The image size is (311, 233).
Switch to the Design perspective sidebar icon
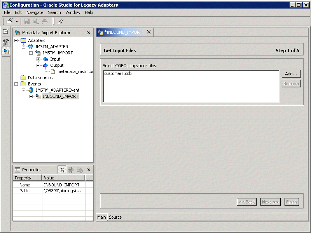coord(6,42)
